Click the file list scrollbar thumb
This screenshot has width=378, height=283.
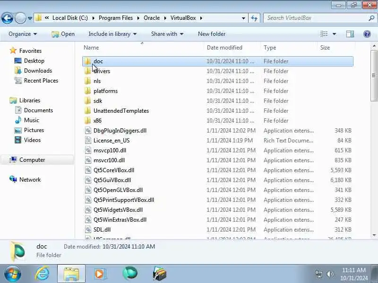click(374, 75)
